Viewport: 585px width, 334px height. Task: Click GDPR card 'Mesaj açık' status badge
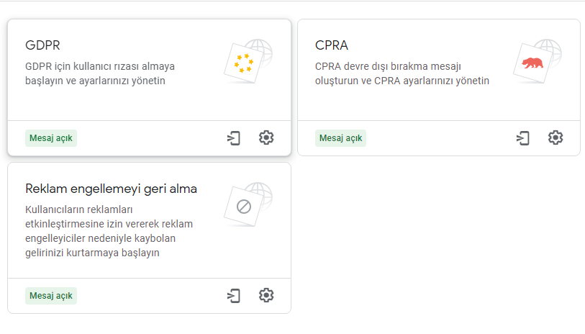tap(51, 138)
